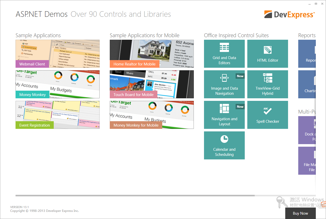Click the Reports heading
The image size is (326, 219).
pyautogui.click(x=307, y=35)
